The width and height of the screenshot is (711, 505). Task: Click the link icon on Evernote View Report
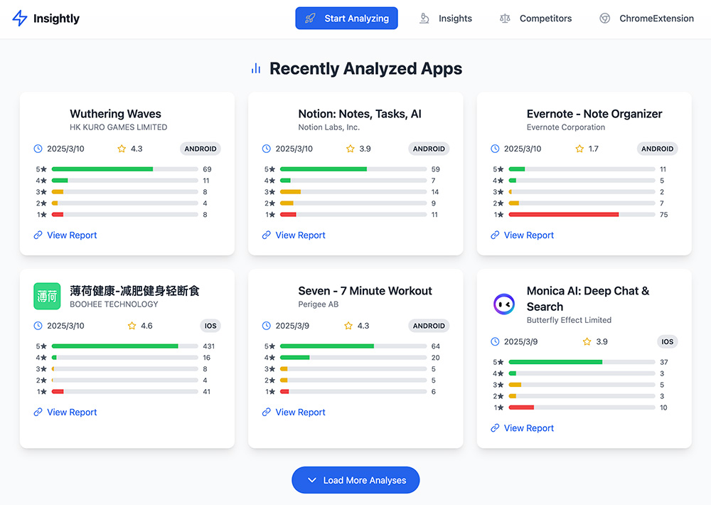tap(495, 235)
